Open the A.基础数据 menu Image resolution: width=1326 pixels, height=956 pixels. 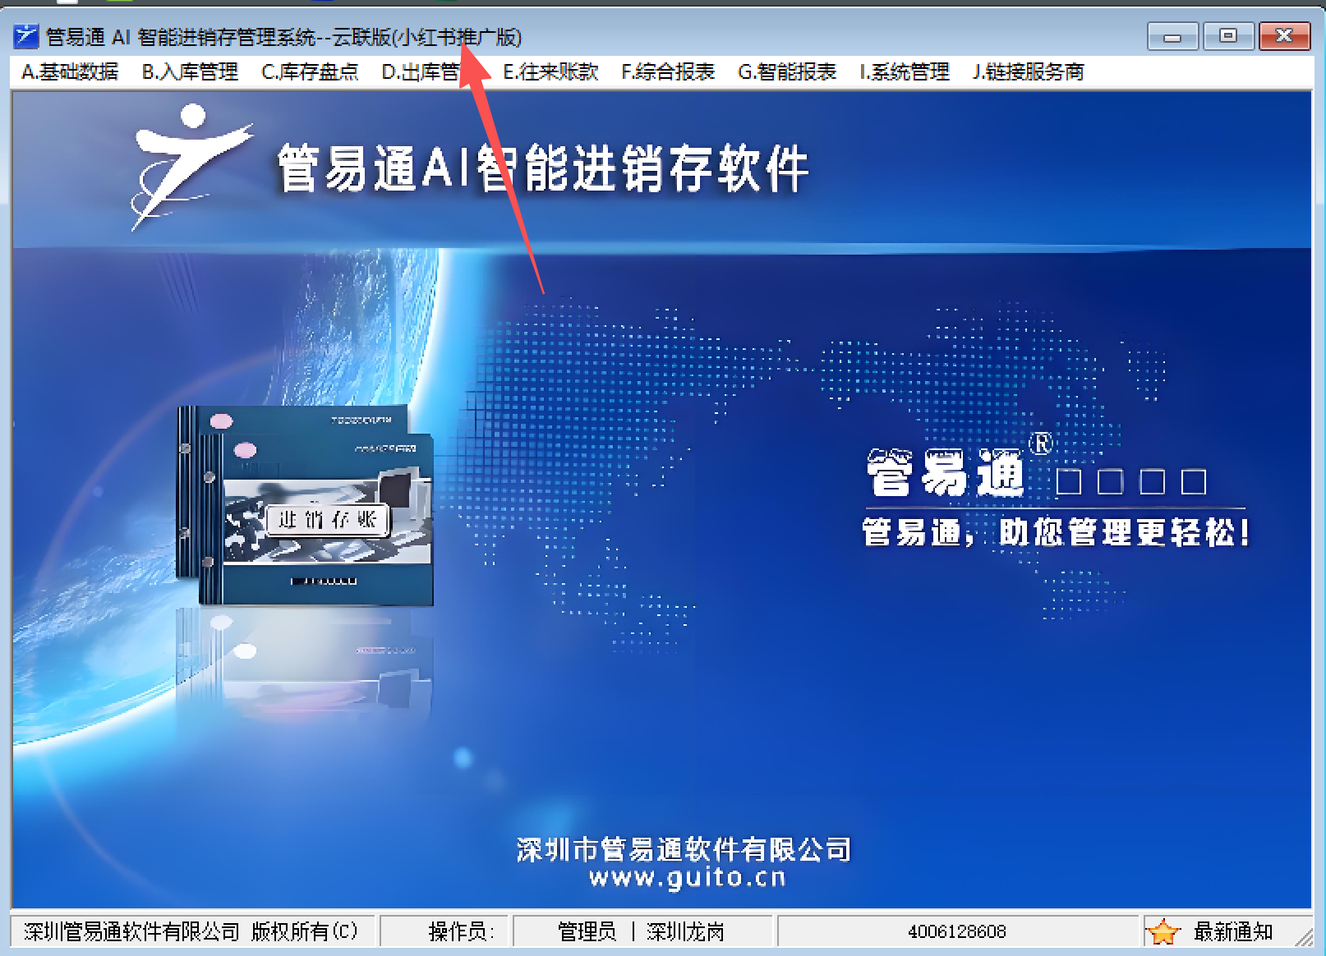click(70, 72)
